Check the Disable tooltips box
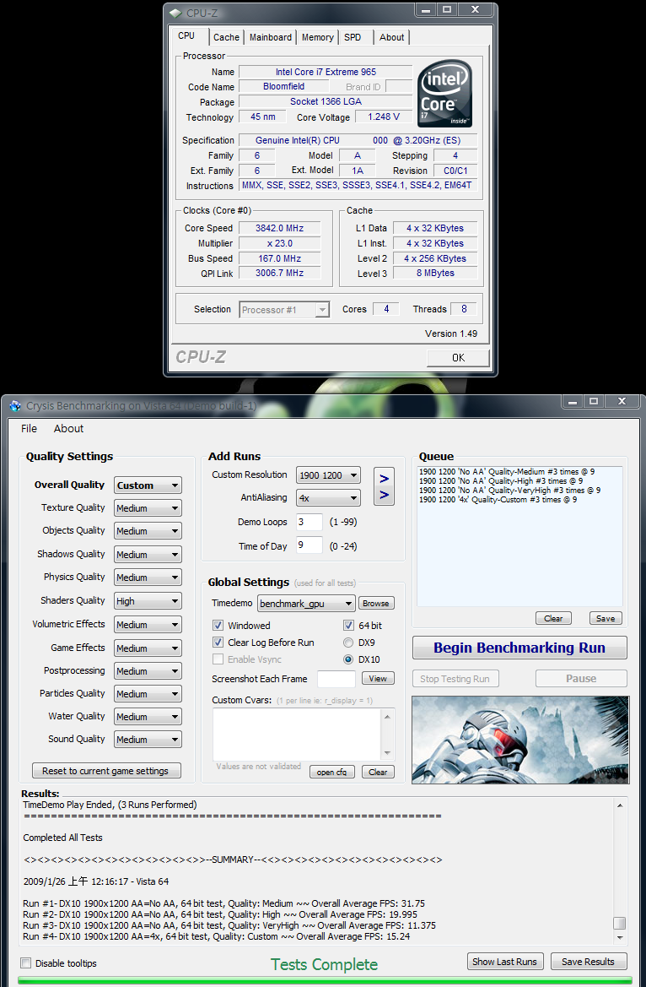Image resolution: width=646 pixels, height=987 pixels. tap(25, 963)
